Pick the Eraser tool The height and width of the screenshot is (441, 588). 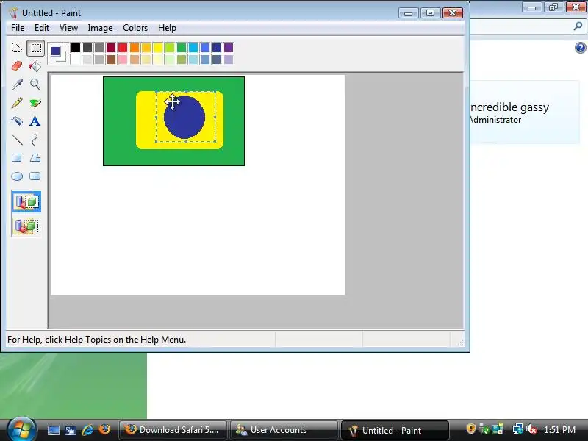click(17, 66)
